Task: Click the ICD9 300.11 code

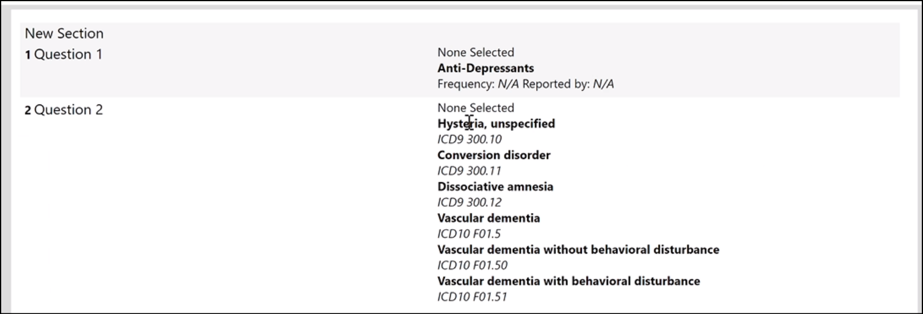Action: pos(469,171)
